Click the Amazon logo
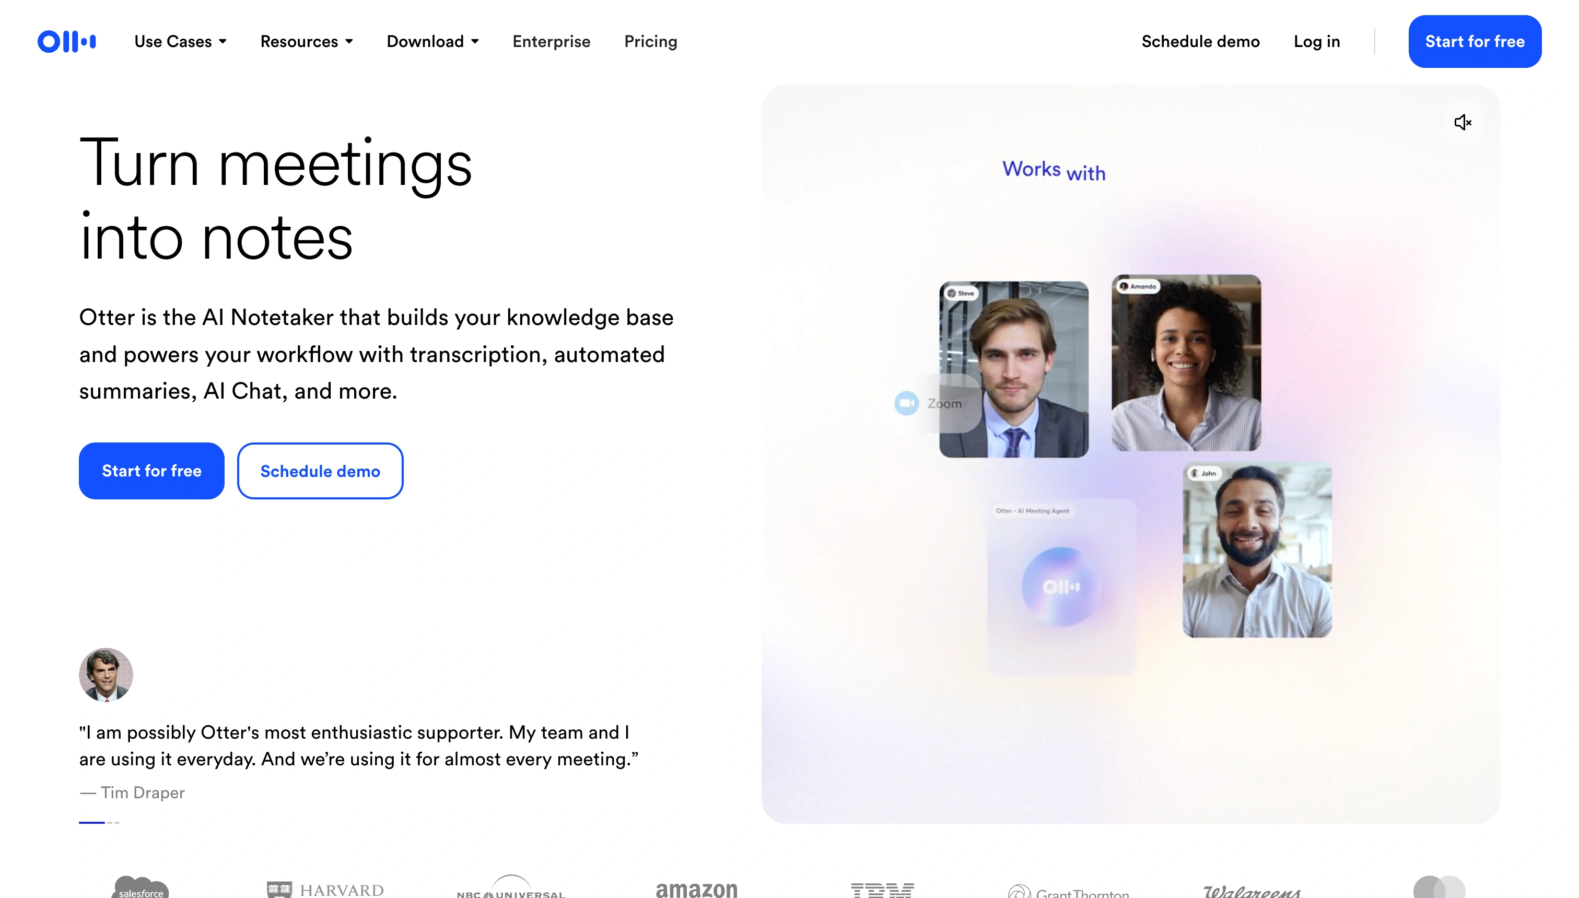Image resolution: width=1579 pixels, height=898 pixels. (x=696, y=889)
